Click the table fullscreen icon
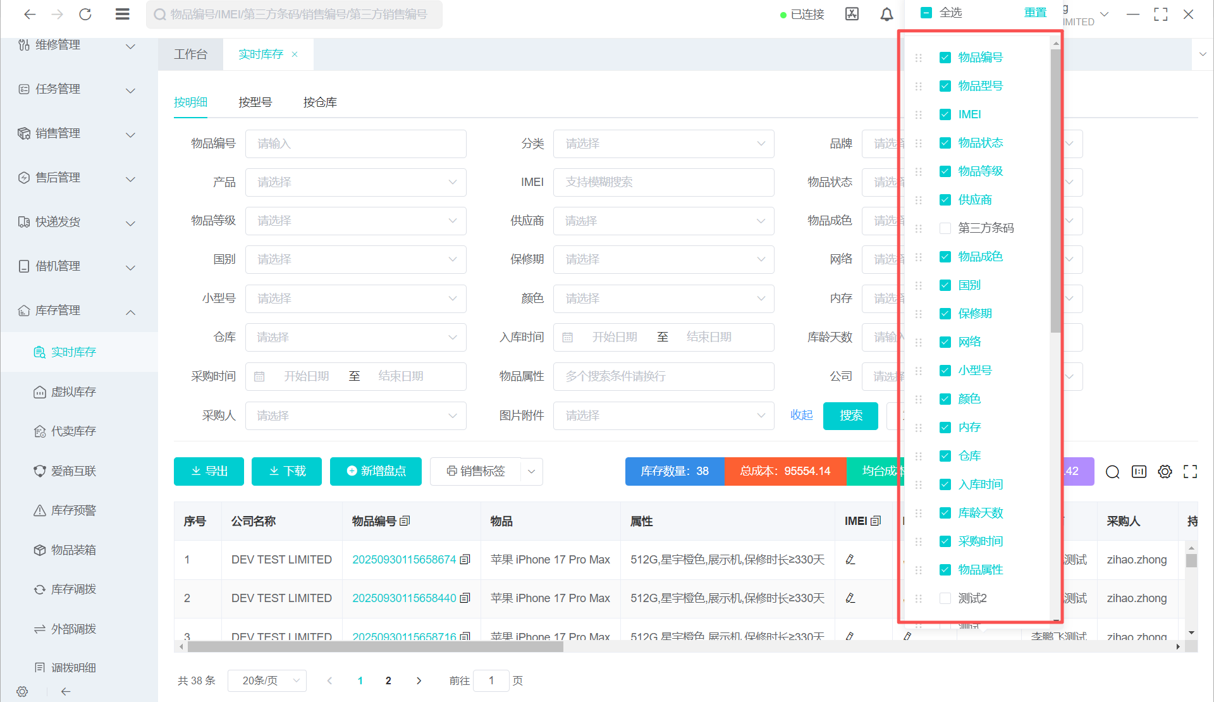Image resolution: width=1214 pixels, height=702 pixels. (x=1190, y=472)
